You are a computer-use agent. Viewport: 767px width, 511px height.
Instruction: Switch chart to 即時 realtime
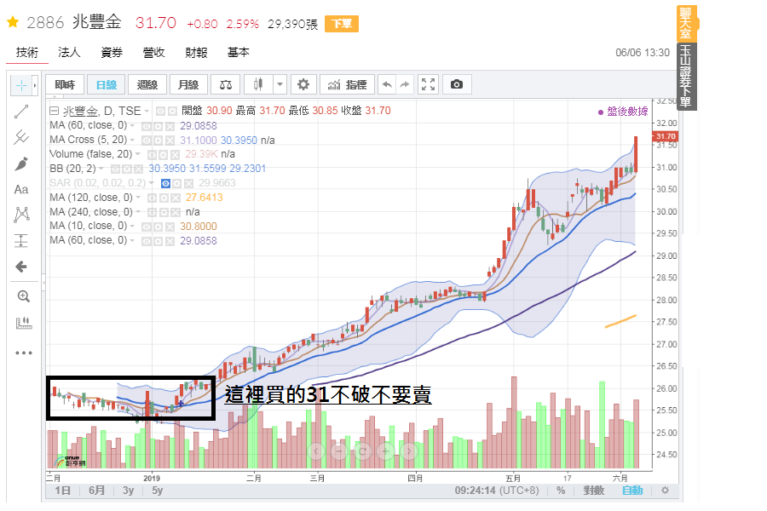pyautogui.click(x=65, y=84)
